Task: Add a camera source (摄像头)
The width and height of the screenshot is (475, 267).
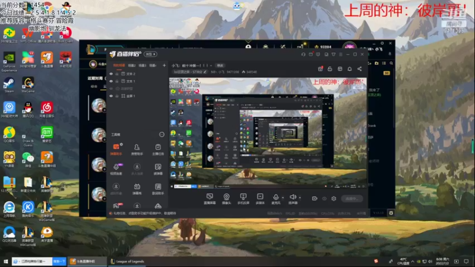Action: [226, 199]
